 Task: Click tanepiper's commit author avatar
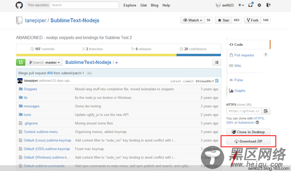coord(20,81)
